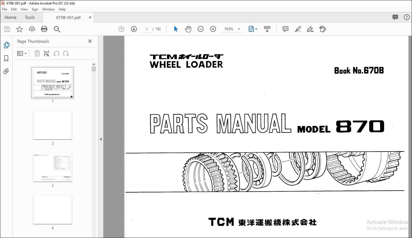The image size is (412, 238).
Task: Click the Save file icon
Action: pyautogui.click(x=7, y=29)
